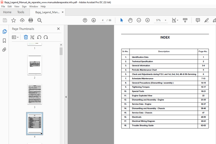
Task: Delete selected page with trash icon
Action: (x=26, y=37)
